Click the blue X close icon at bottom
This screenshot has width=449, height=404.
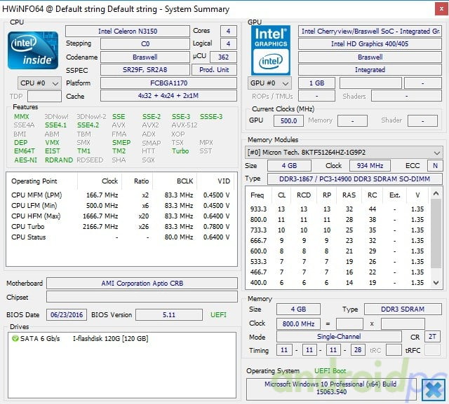(434, 390)
